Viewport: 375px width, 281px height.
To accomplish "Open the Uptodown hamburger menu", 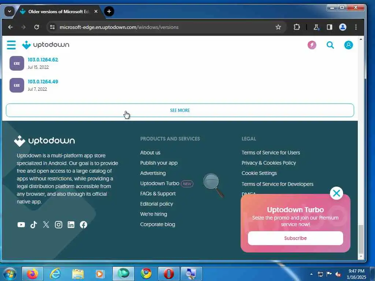I will tap(11, 45).
